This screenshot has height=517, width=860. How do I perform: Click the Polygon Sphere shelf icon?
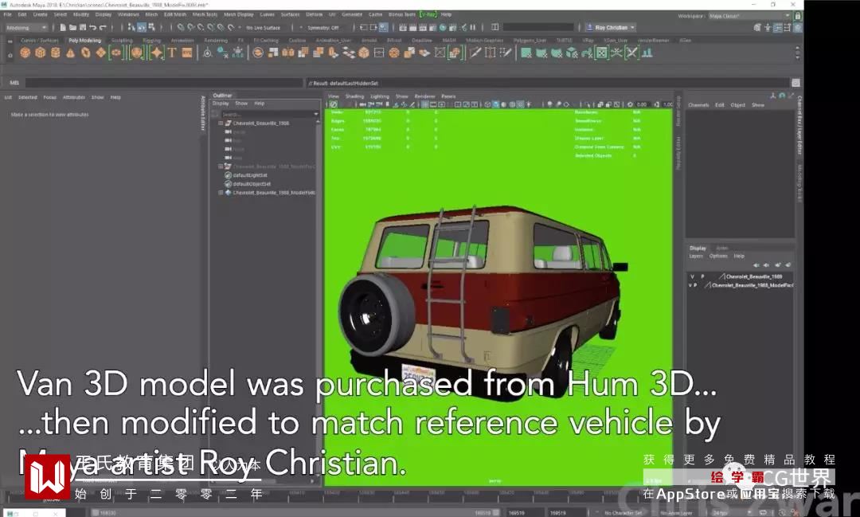click(25, 53)
